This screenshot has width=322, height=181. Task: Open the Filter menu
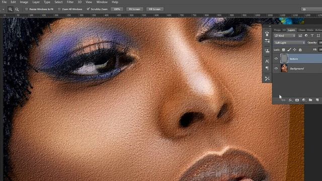click(x=70, y=2)
